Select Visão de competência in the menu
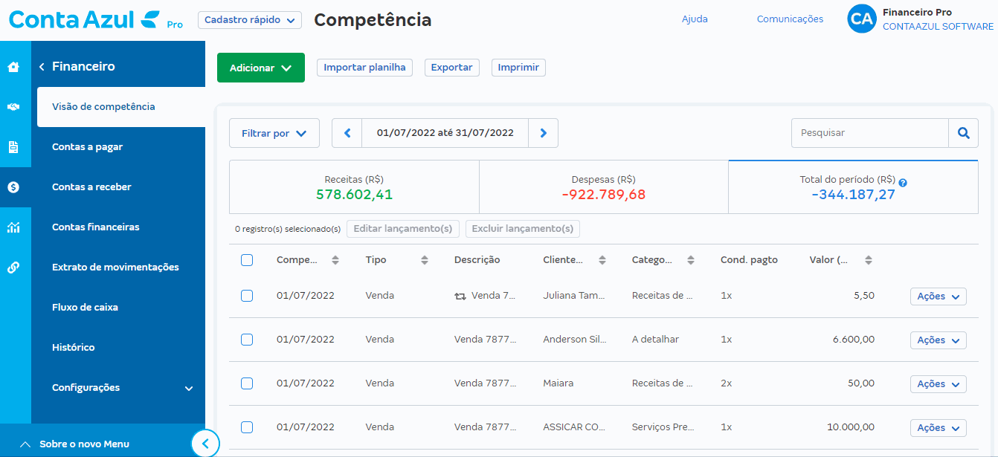This screenshot has height=457, width=998. pyautogui.click(x=121, y=107)
